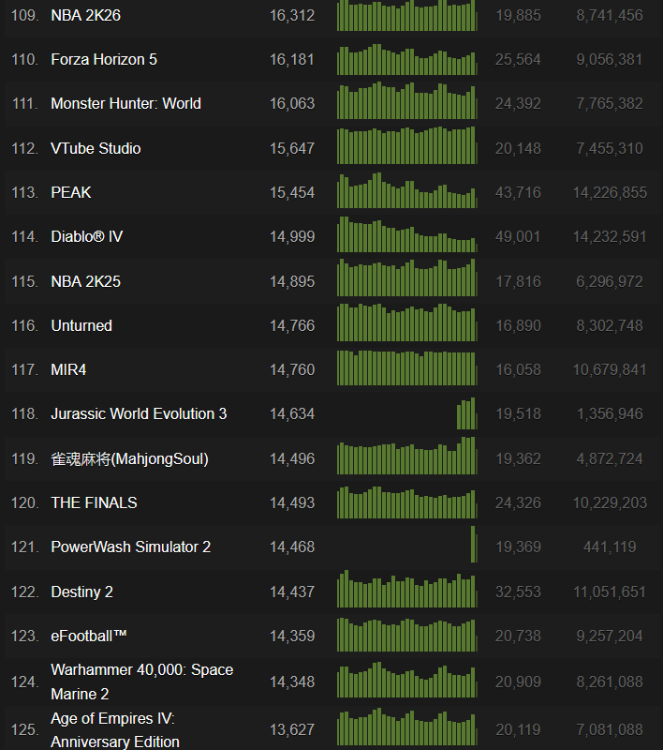Select hours played value 1,356,946
663x750 pixels.
pyautogui.click(x=610, y=413)
